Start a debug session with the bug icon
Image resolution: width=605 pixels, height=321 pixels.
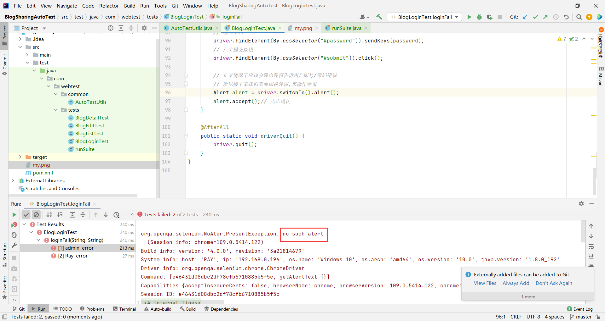pos(479,17)
